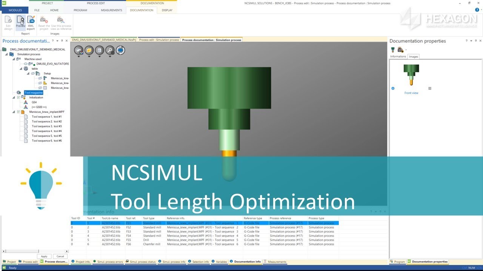
Task: Collapse the Meniscus_knee_implant.MPF tree node
Action: [x=14, y=112]
